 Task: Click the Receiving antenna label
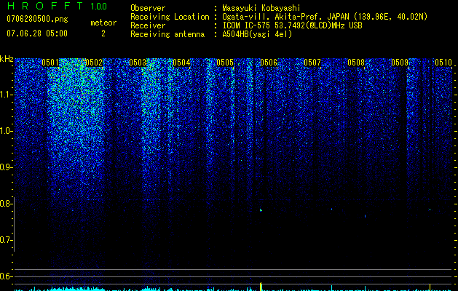coord(167,34)
